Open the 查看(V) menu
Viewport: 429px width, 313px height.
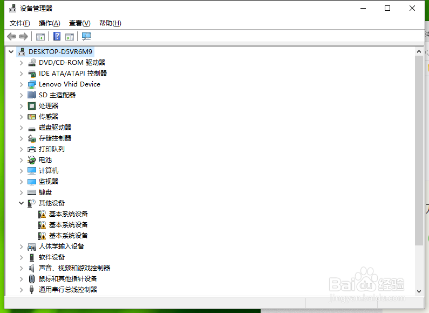[80, 23]
